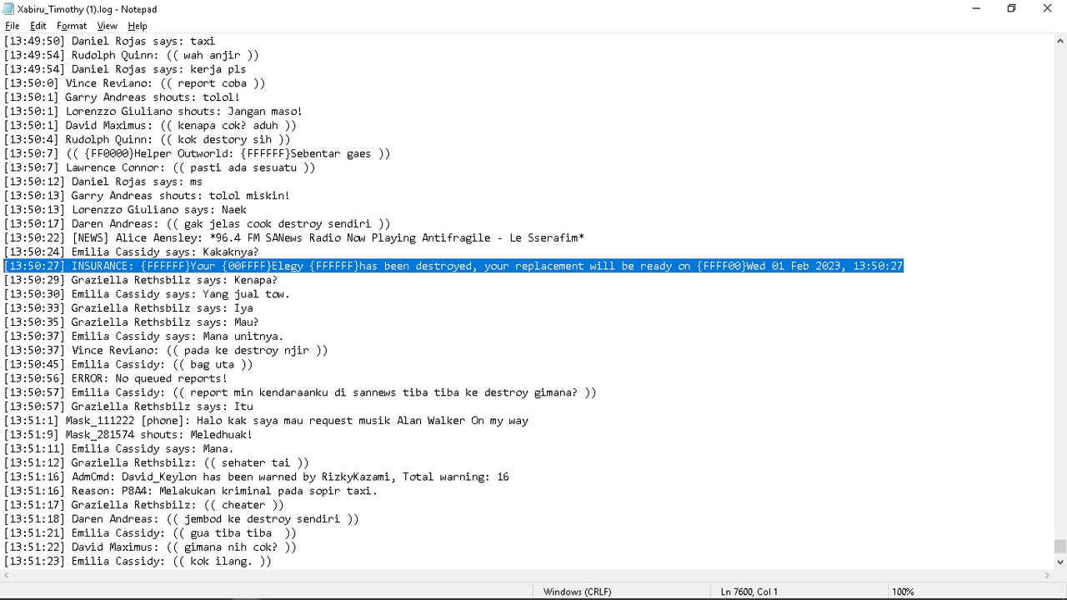Viewport: 1067px width, 600px height.
Task: Click the 'Graziella Rethsbilz: (( cheater ))' line
Action: click(x=144, y=505)
